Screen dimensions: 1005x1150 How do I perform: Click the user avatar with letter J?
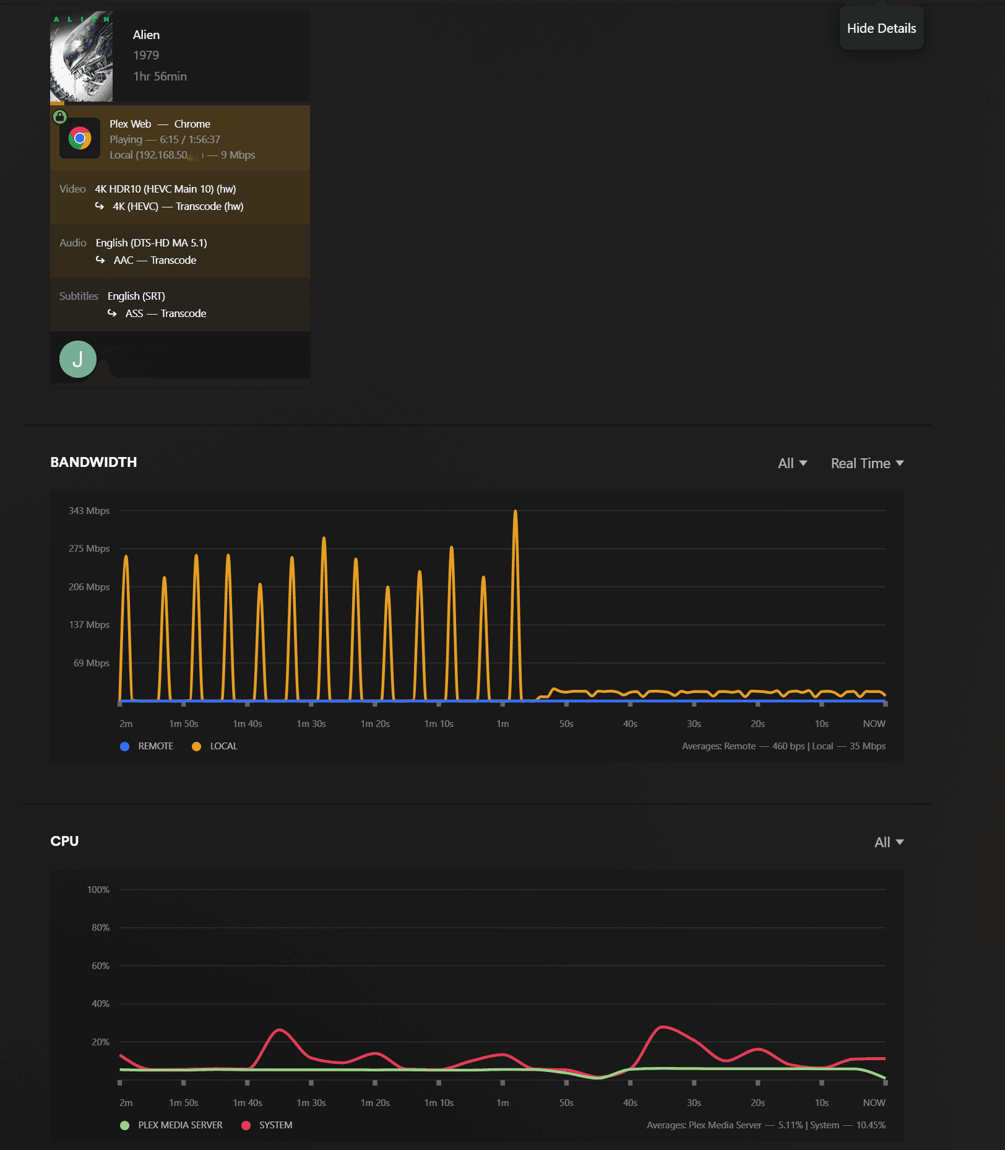click(78, 359)
